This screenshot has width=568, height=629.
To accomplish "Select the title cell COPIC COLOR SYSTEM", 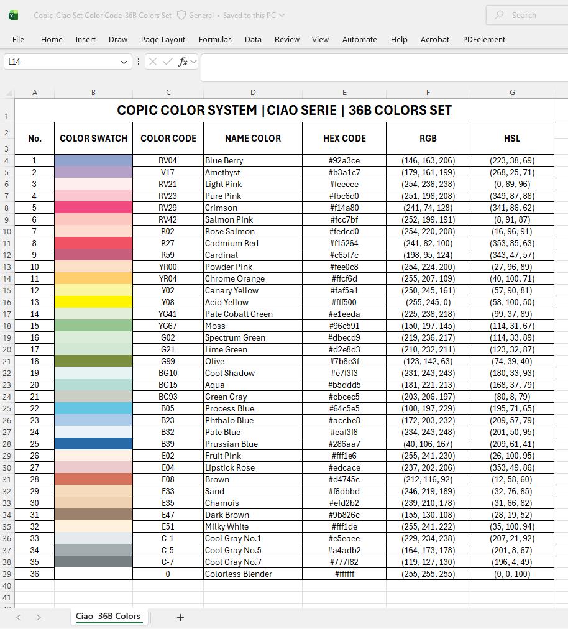I will point(284,110).
